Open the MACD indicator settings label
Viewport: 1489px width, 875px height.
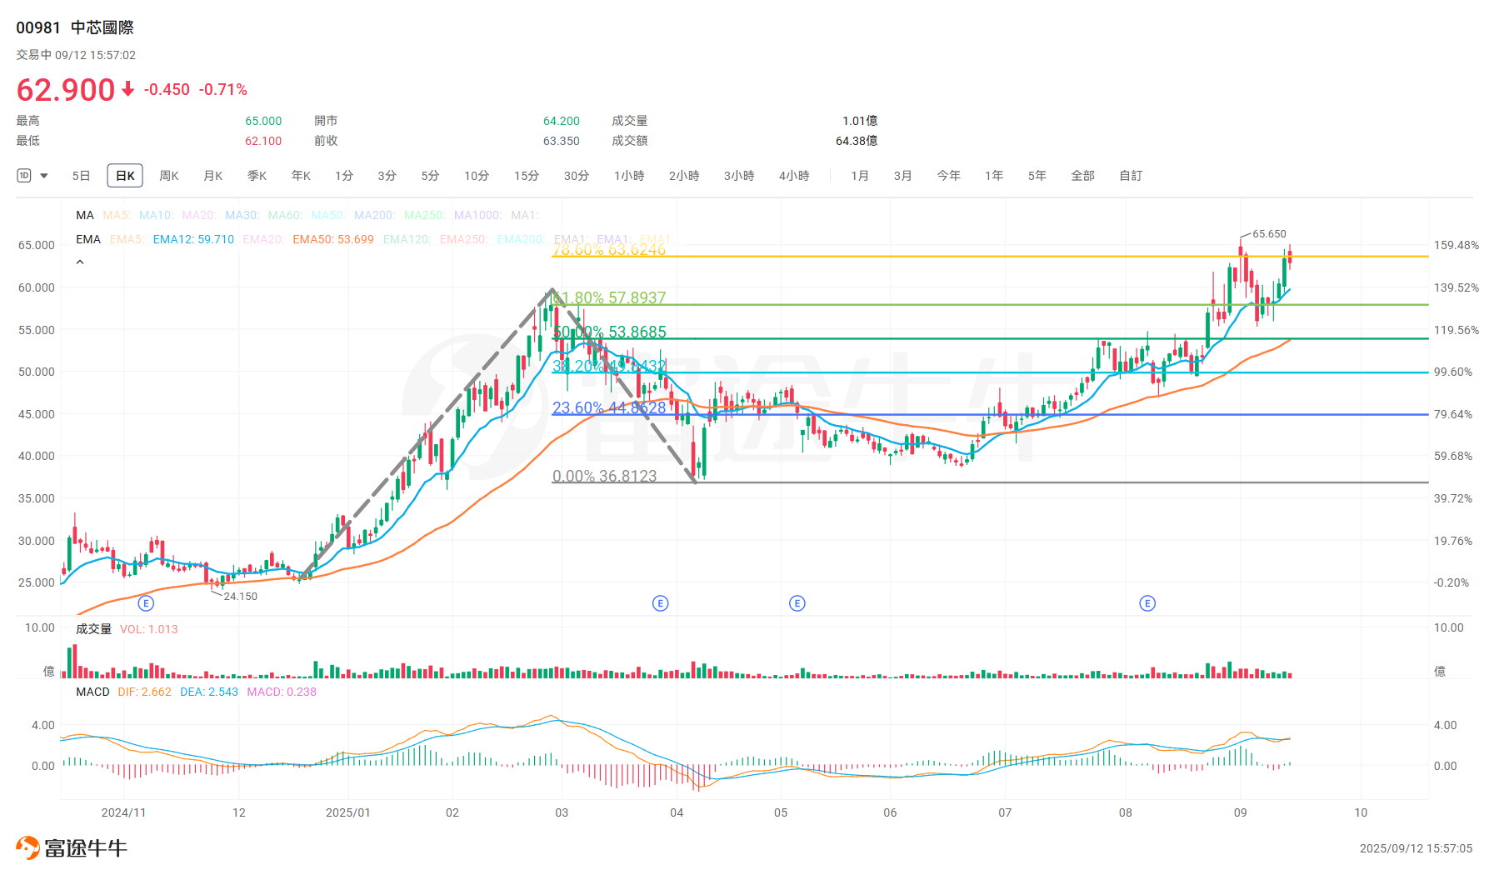(92, 692)
